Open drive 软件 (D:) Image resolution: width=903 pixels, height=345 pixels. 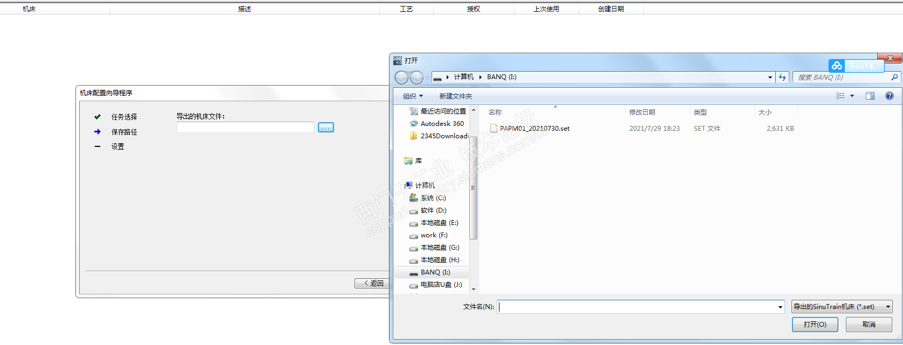point(428,210)
